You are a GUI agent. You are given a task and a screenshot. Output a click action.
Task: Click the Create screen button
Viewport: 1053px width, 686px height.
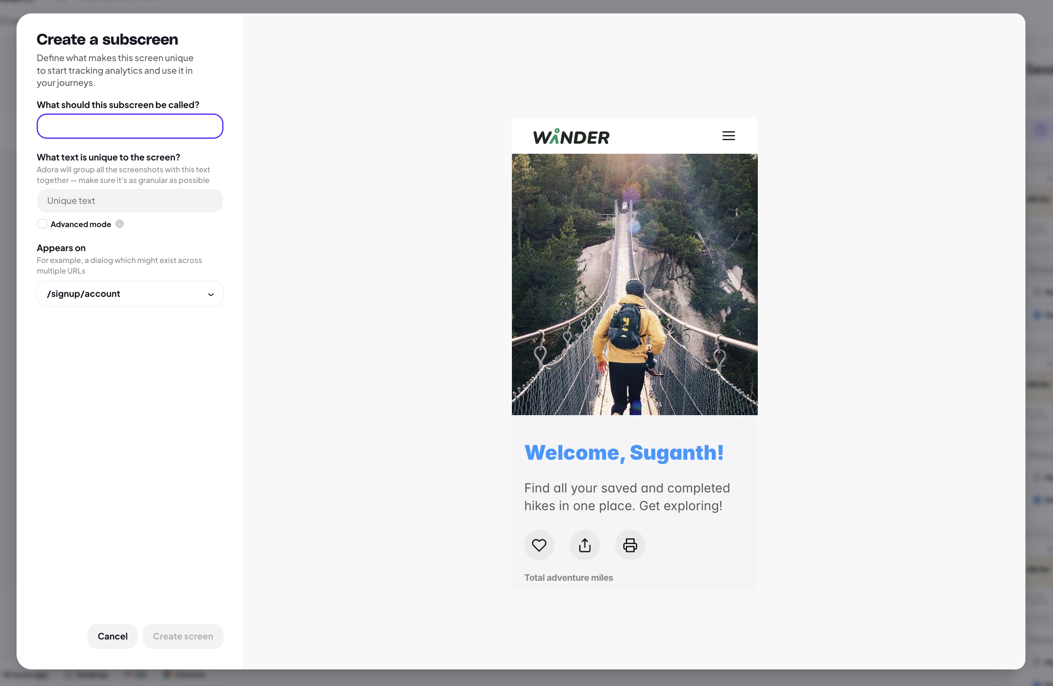[x=183, y=636]
